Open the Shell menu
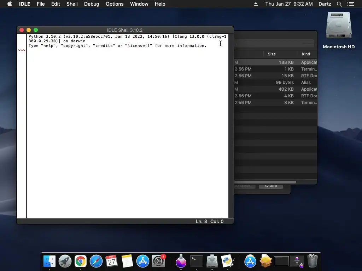 pyautogui.click(x=72, y=4)
